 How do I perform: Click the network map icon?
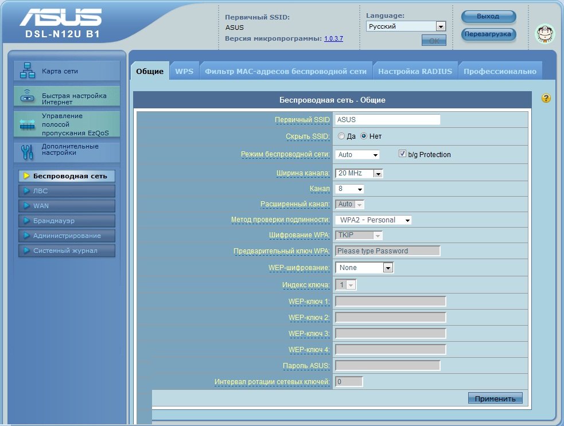point(28,71)
